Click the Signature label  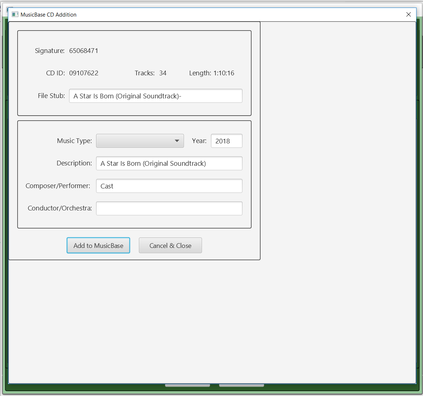(x=50, y=51)
